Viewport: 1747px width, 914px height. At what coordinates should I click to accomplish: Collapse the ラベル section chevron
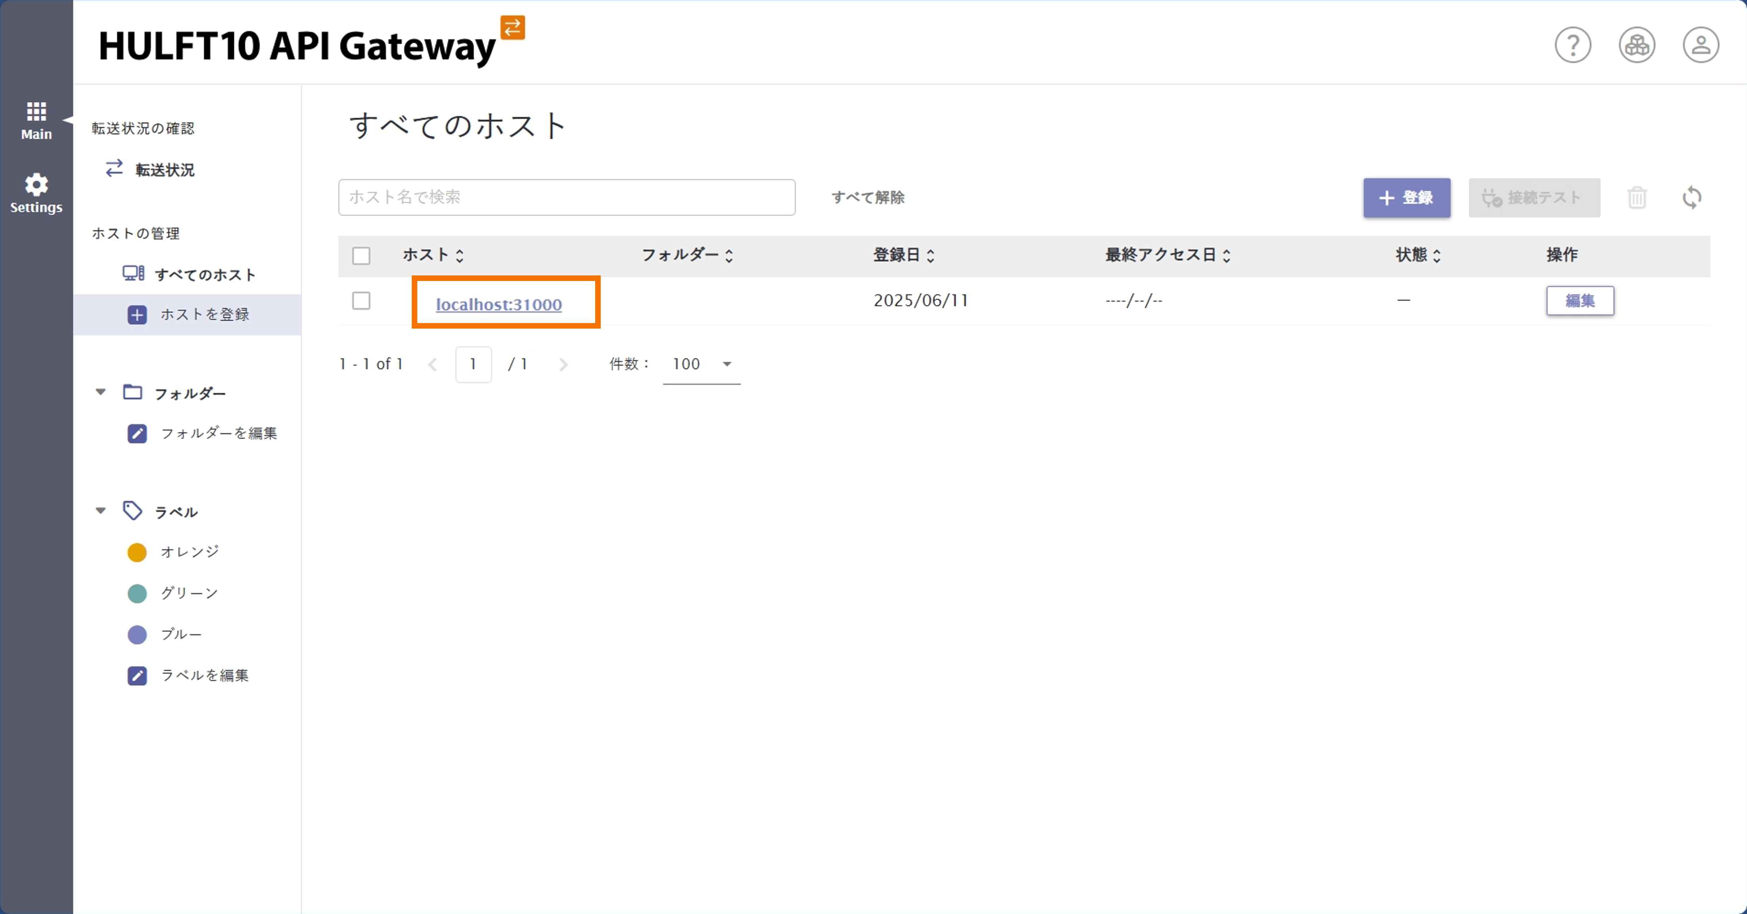click(100, 510)
